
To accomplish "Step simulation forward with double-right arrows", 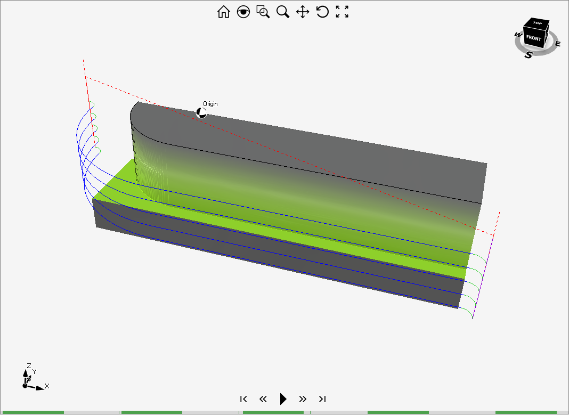I will [303, 399].
